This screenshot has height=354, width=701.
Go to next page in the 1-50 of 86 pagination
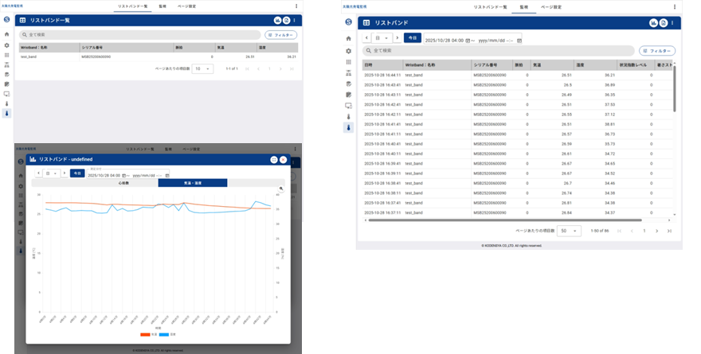tap(656, 231)
